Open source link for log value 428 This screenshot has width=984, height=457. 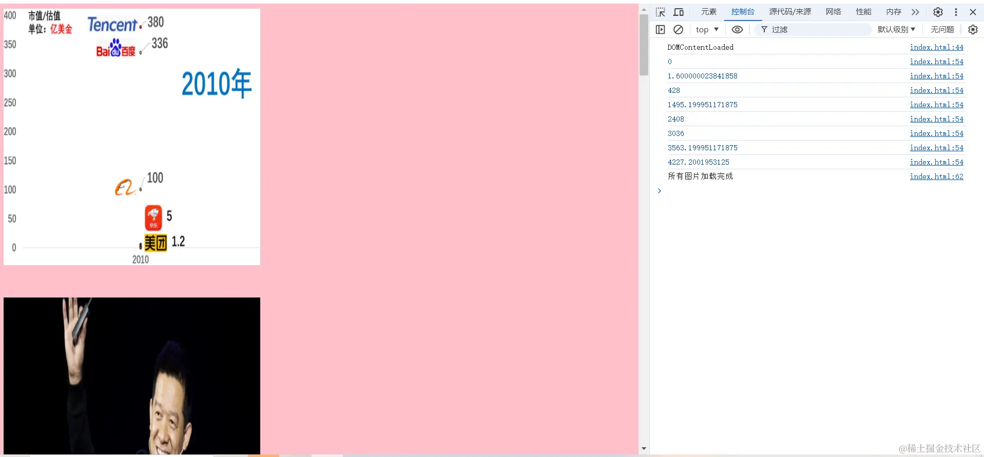click(x=937, y=90)
